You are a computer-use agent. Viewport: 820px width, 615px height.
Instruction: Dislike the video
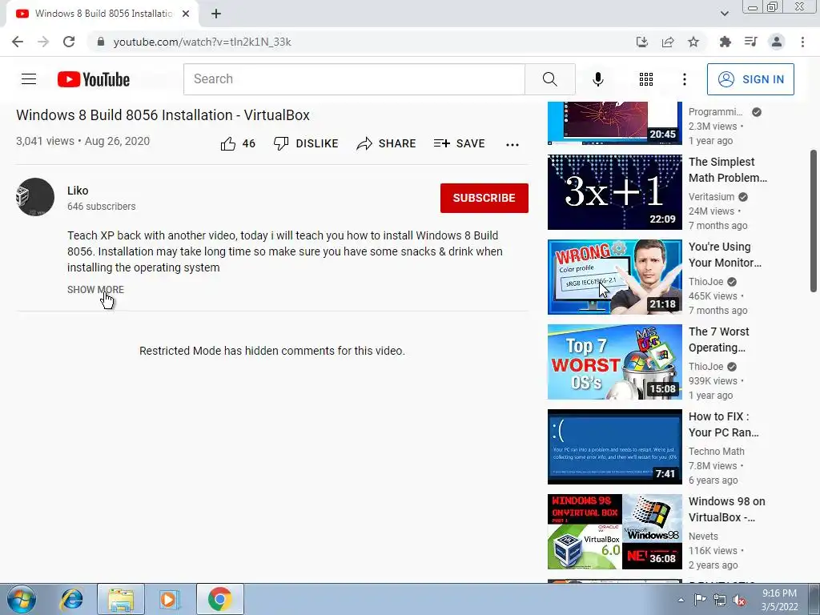[x=306, y=143]
